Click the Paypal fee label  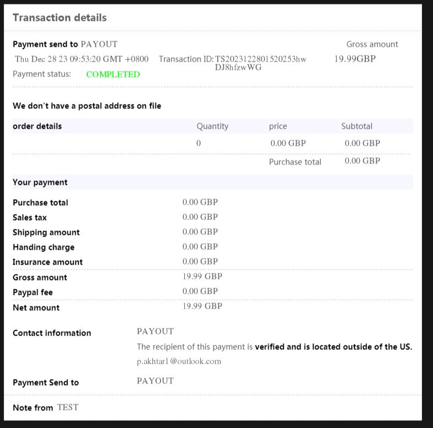tap(32, 292)
